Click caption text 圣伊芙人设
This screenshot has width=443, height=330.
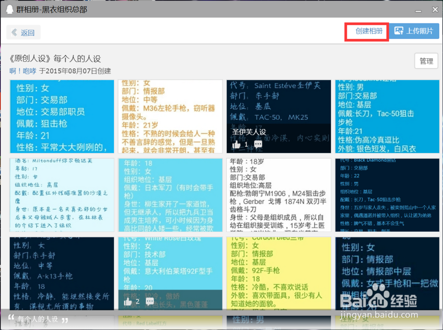[x=249, y=132]
